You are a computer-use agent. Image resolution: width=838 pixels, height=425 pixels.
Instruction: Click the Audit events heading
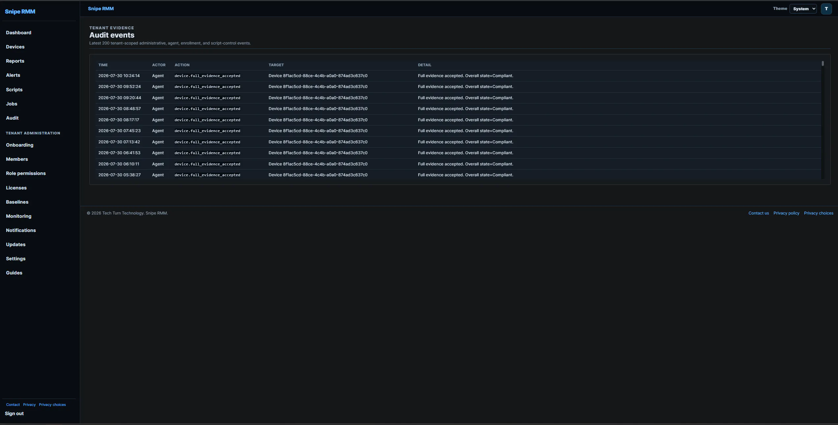[x=112, y=35]
